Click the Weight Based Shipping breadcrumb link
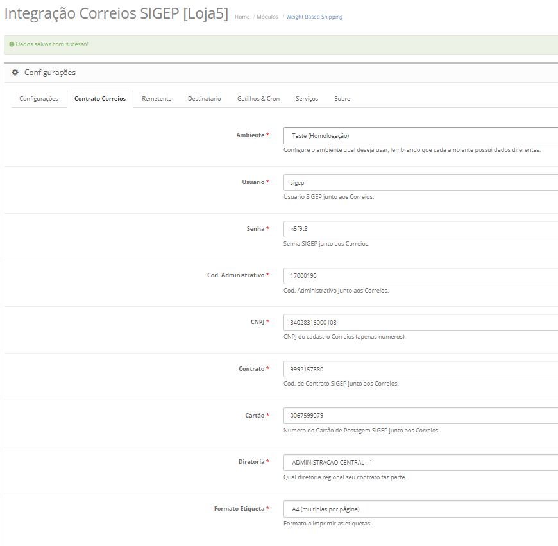The height and width of the screenshot is (546, 558). 314,17
